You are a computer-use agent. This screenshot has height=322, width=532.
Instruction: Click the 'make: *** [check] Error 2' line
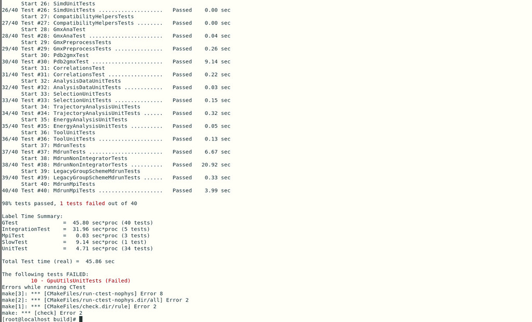click(42, 313)
